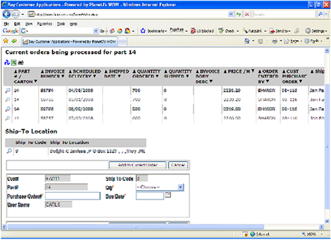The width and height of the screenshot is (331, 240).
Task: Open the Favorites menu
Action: (x=45, y=24)
